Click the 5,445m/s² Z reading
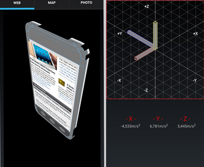This screenshot has height=167, width=204. [x=187, y=126]
